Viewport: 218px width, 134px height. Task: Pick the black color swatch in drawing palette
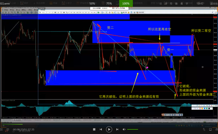click(x=209, y=109)
